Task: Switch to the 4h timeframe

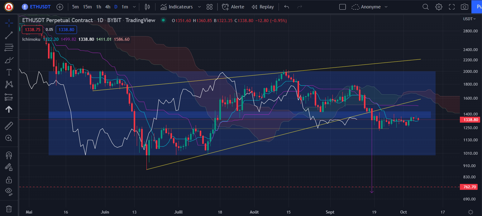Action: pyautogui.click(x=107, y=7)
